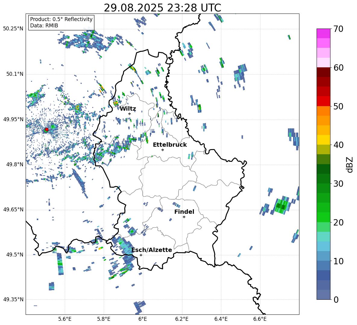Click the 'Product: 0.5° Reflectivity' text
The height and width of the screenshot is (325, 357).
[61, 19]
